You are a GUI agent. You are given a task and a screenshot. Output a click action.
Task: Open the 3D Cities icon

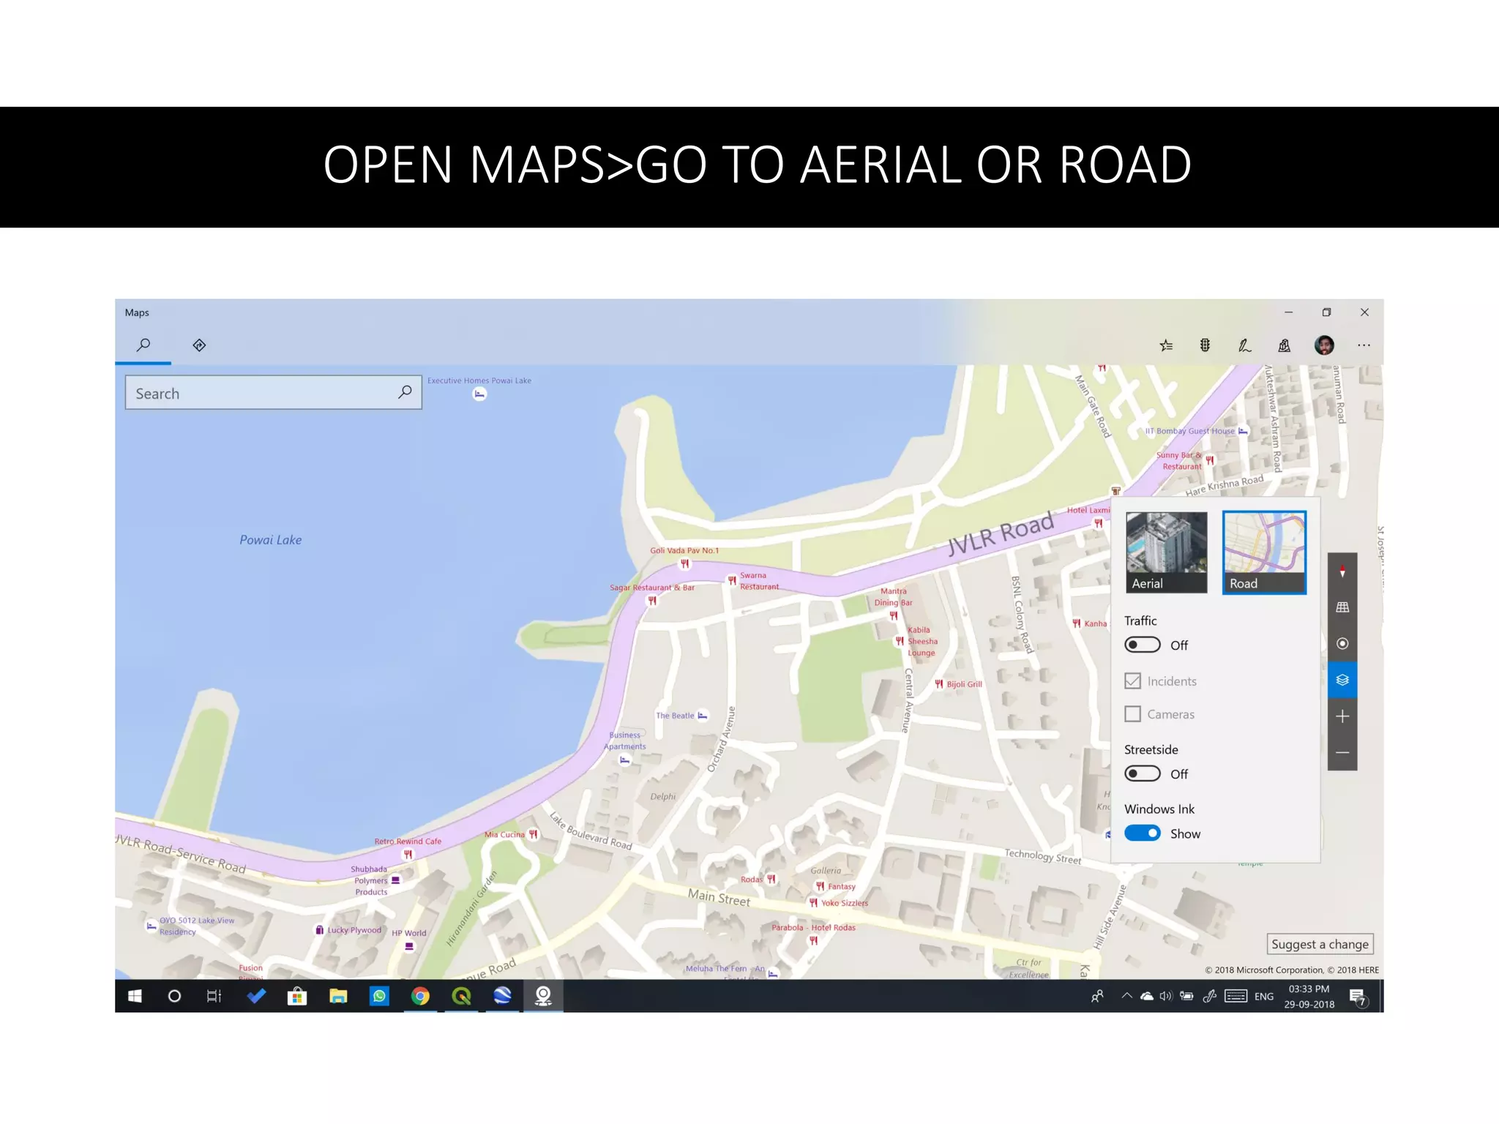(1284, 345)
